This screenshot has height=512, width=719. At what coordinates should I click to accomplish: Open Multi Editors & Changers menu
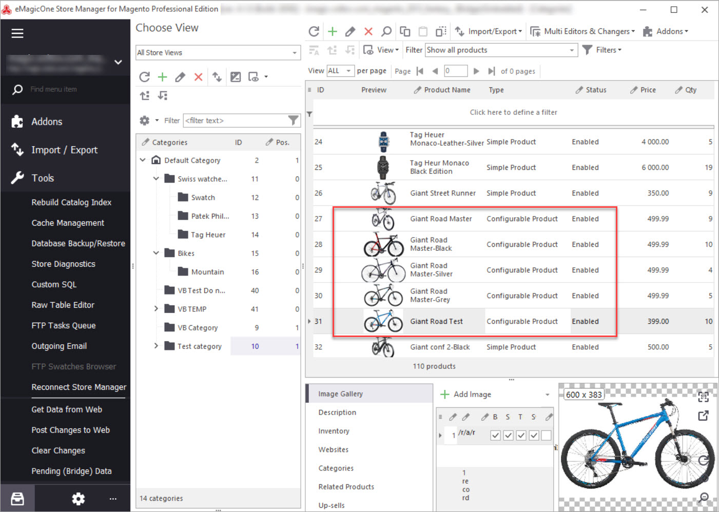pos(582,31)
